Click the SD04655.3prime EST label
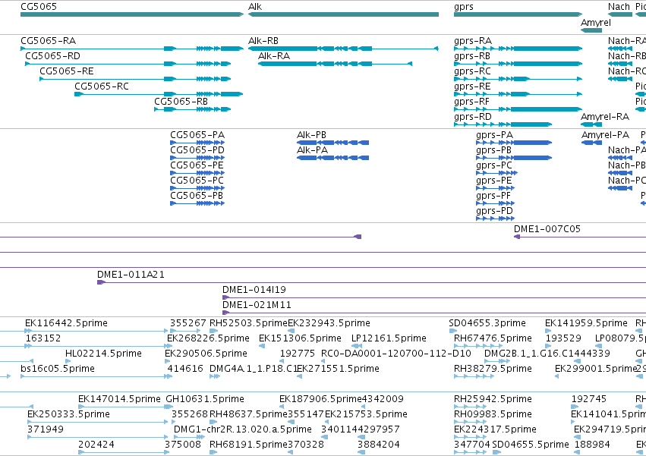The height and width of the screenshot is (456, 646). [x=487, y=323]
